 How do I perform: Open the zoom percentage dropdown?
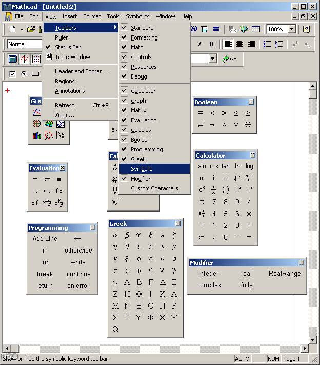[291, 29]
